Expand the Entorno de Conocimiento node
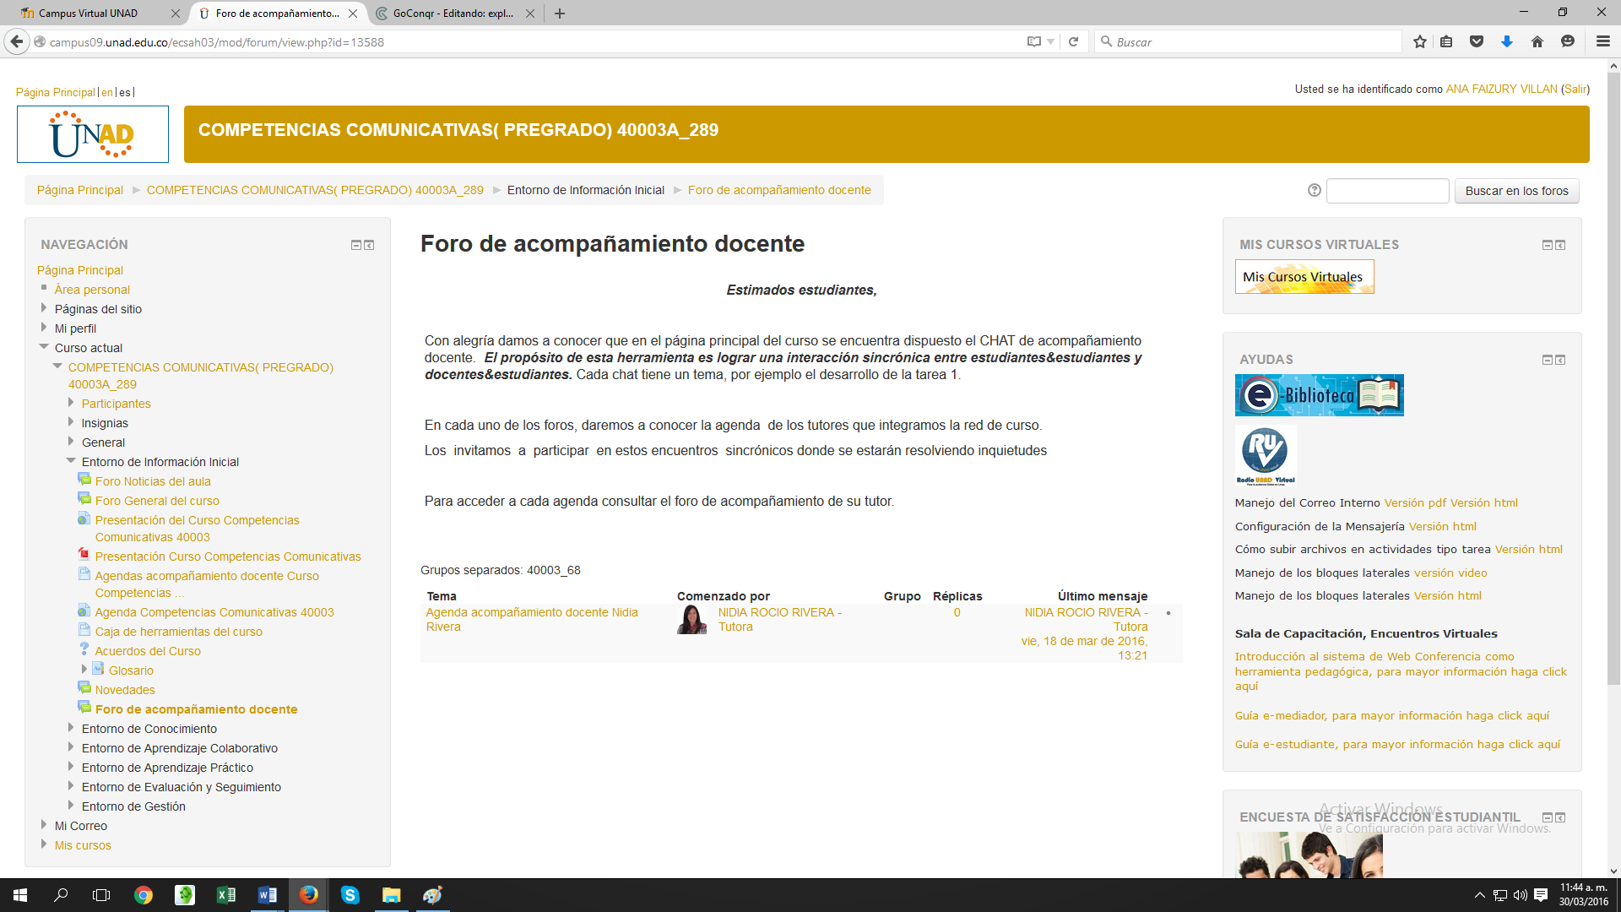Image resolution: width=1621 pixels, height=912 pixels. point(71,729)
